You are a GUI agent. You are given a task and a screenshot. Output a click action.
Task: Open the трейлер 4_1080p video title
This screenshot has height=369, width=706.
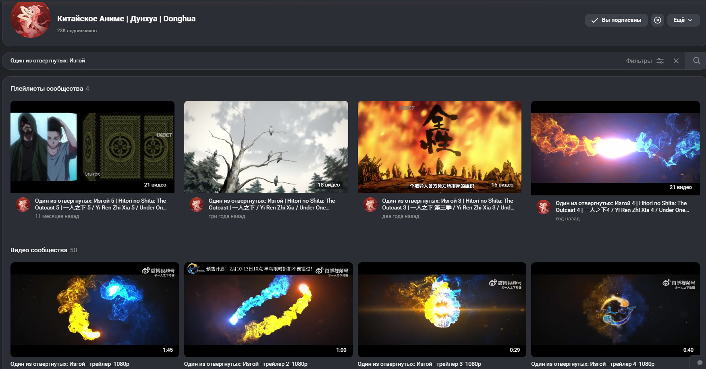tap(592, 364)
